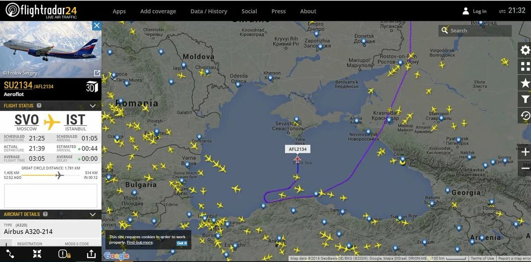Open the Press page

pyautogui.click(x=278, y=12)
